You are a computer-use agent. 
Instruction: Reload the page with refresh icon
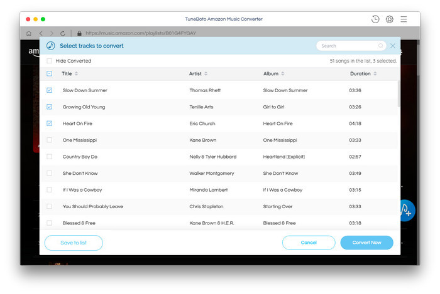pyautogui.click(x=63, y=33)
